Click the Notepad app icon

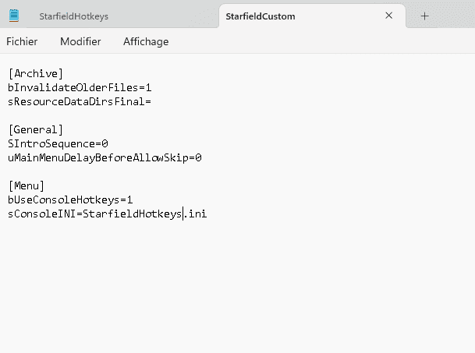[15, 16]
